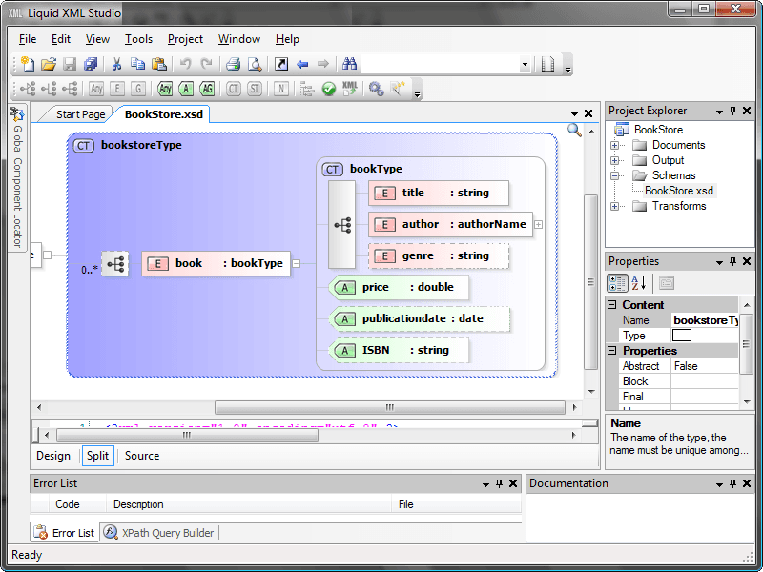The height and width of the screenshot is (572, 763).
Task: Click the Description column header
Action: click(x=249, y=504)
